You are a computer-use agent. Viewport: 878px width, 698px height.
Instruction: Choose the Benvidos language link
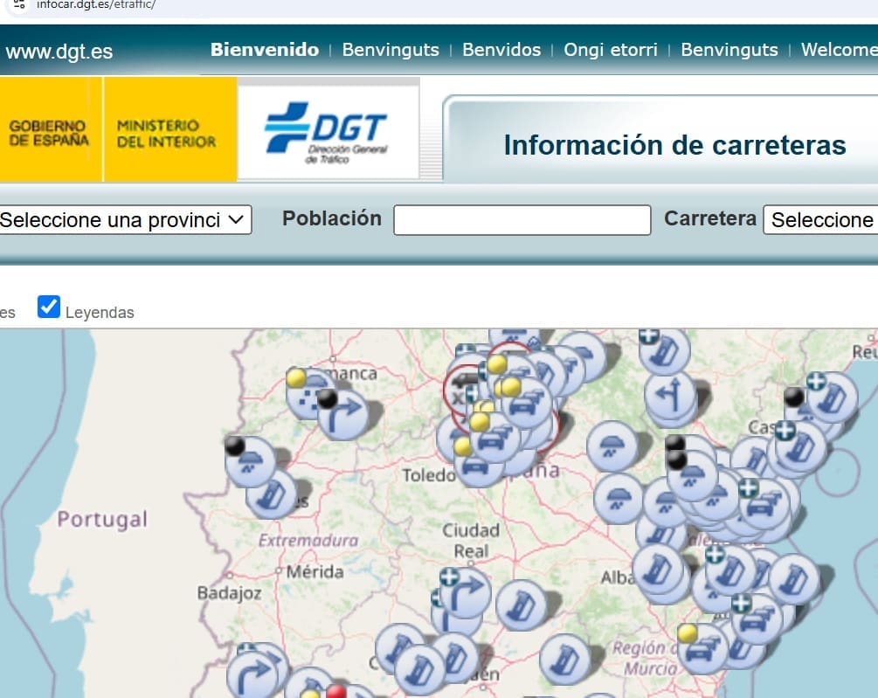click(501, 50)
